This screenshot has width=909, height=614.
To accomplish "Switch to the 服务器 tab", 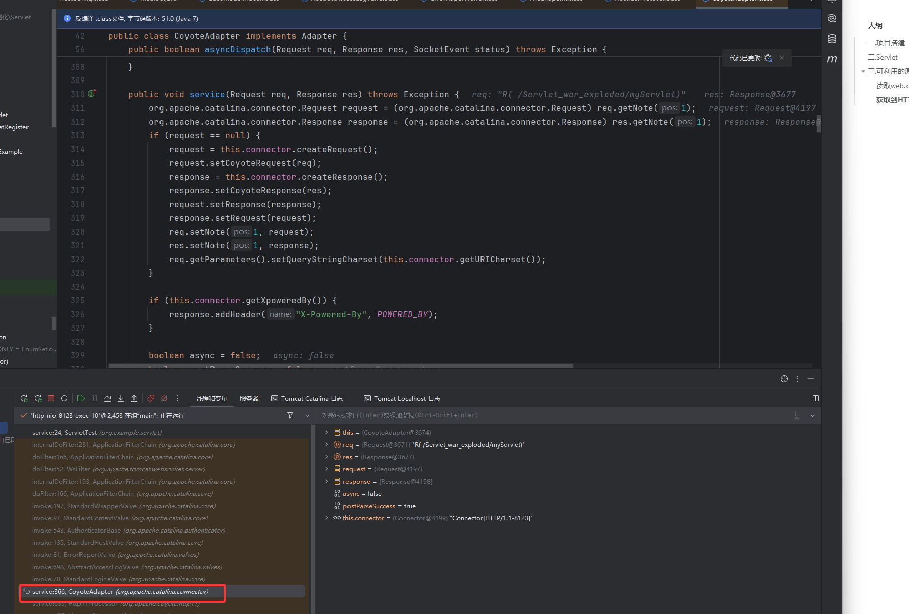I will 249,398.
